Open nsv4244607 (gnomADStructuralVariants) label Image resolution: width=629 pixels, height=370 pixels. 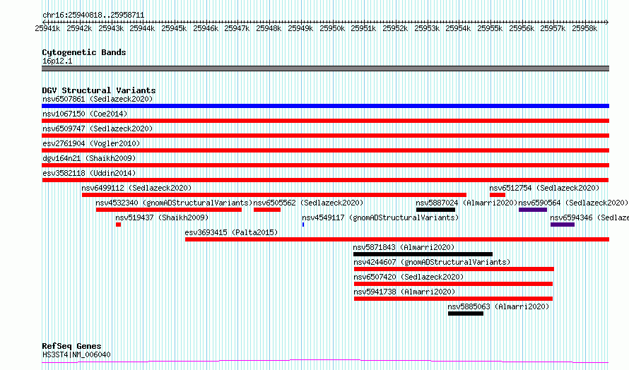pyautogui.click(x=432, y=262)
